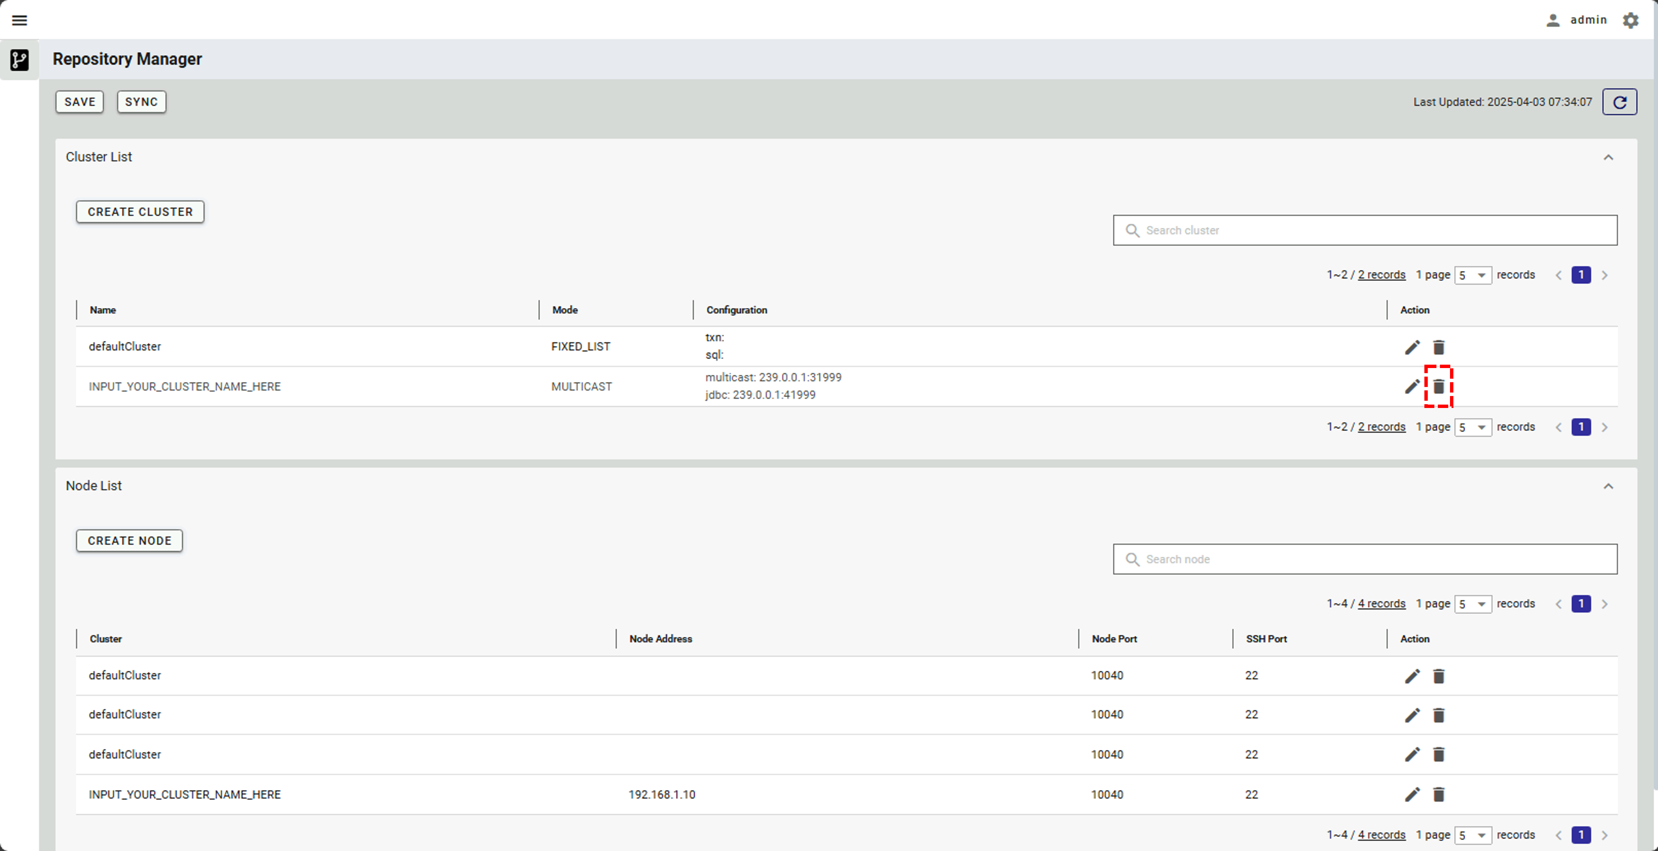Image resolution: width=1658 pixels, height=851 pixels.
Task: Click the Repository Manager branch sidebar icon
Action: [19, 60]
